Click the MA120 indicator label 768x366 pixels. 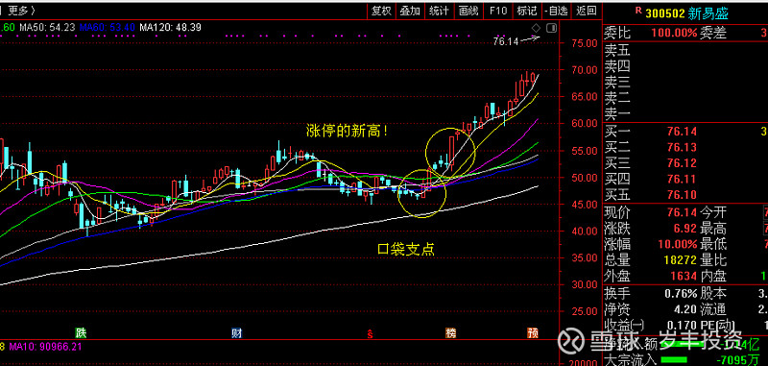point(170,28)
